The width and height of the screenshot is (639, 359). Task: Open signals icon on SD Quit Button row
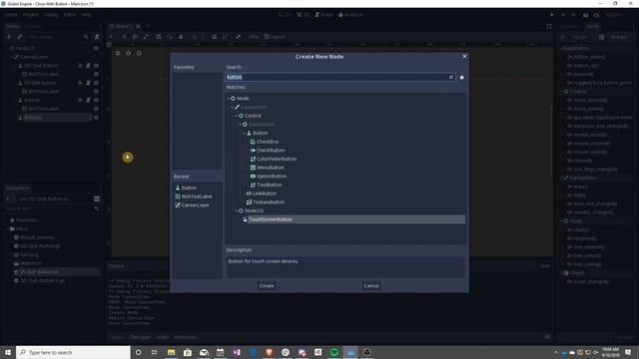pos(80,66)
